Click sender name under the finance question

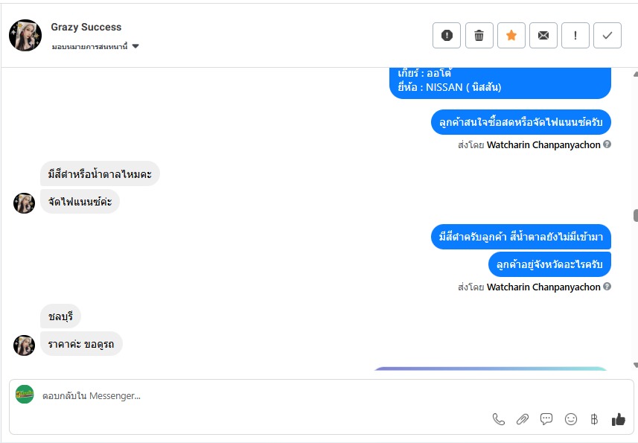pyautogui.click(x=543, y=145)
